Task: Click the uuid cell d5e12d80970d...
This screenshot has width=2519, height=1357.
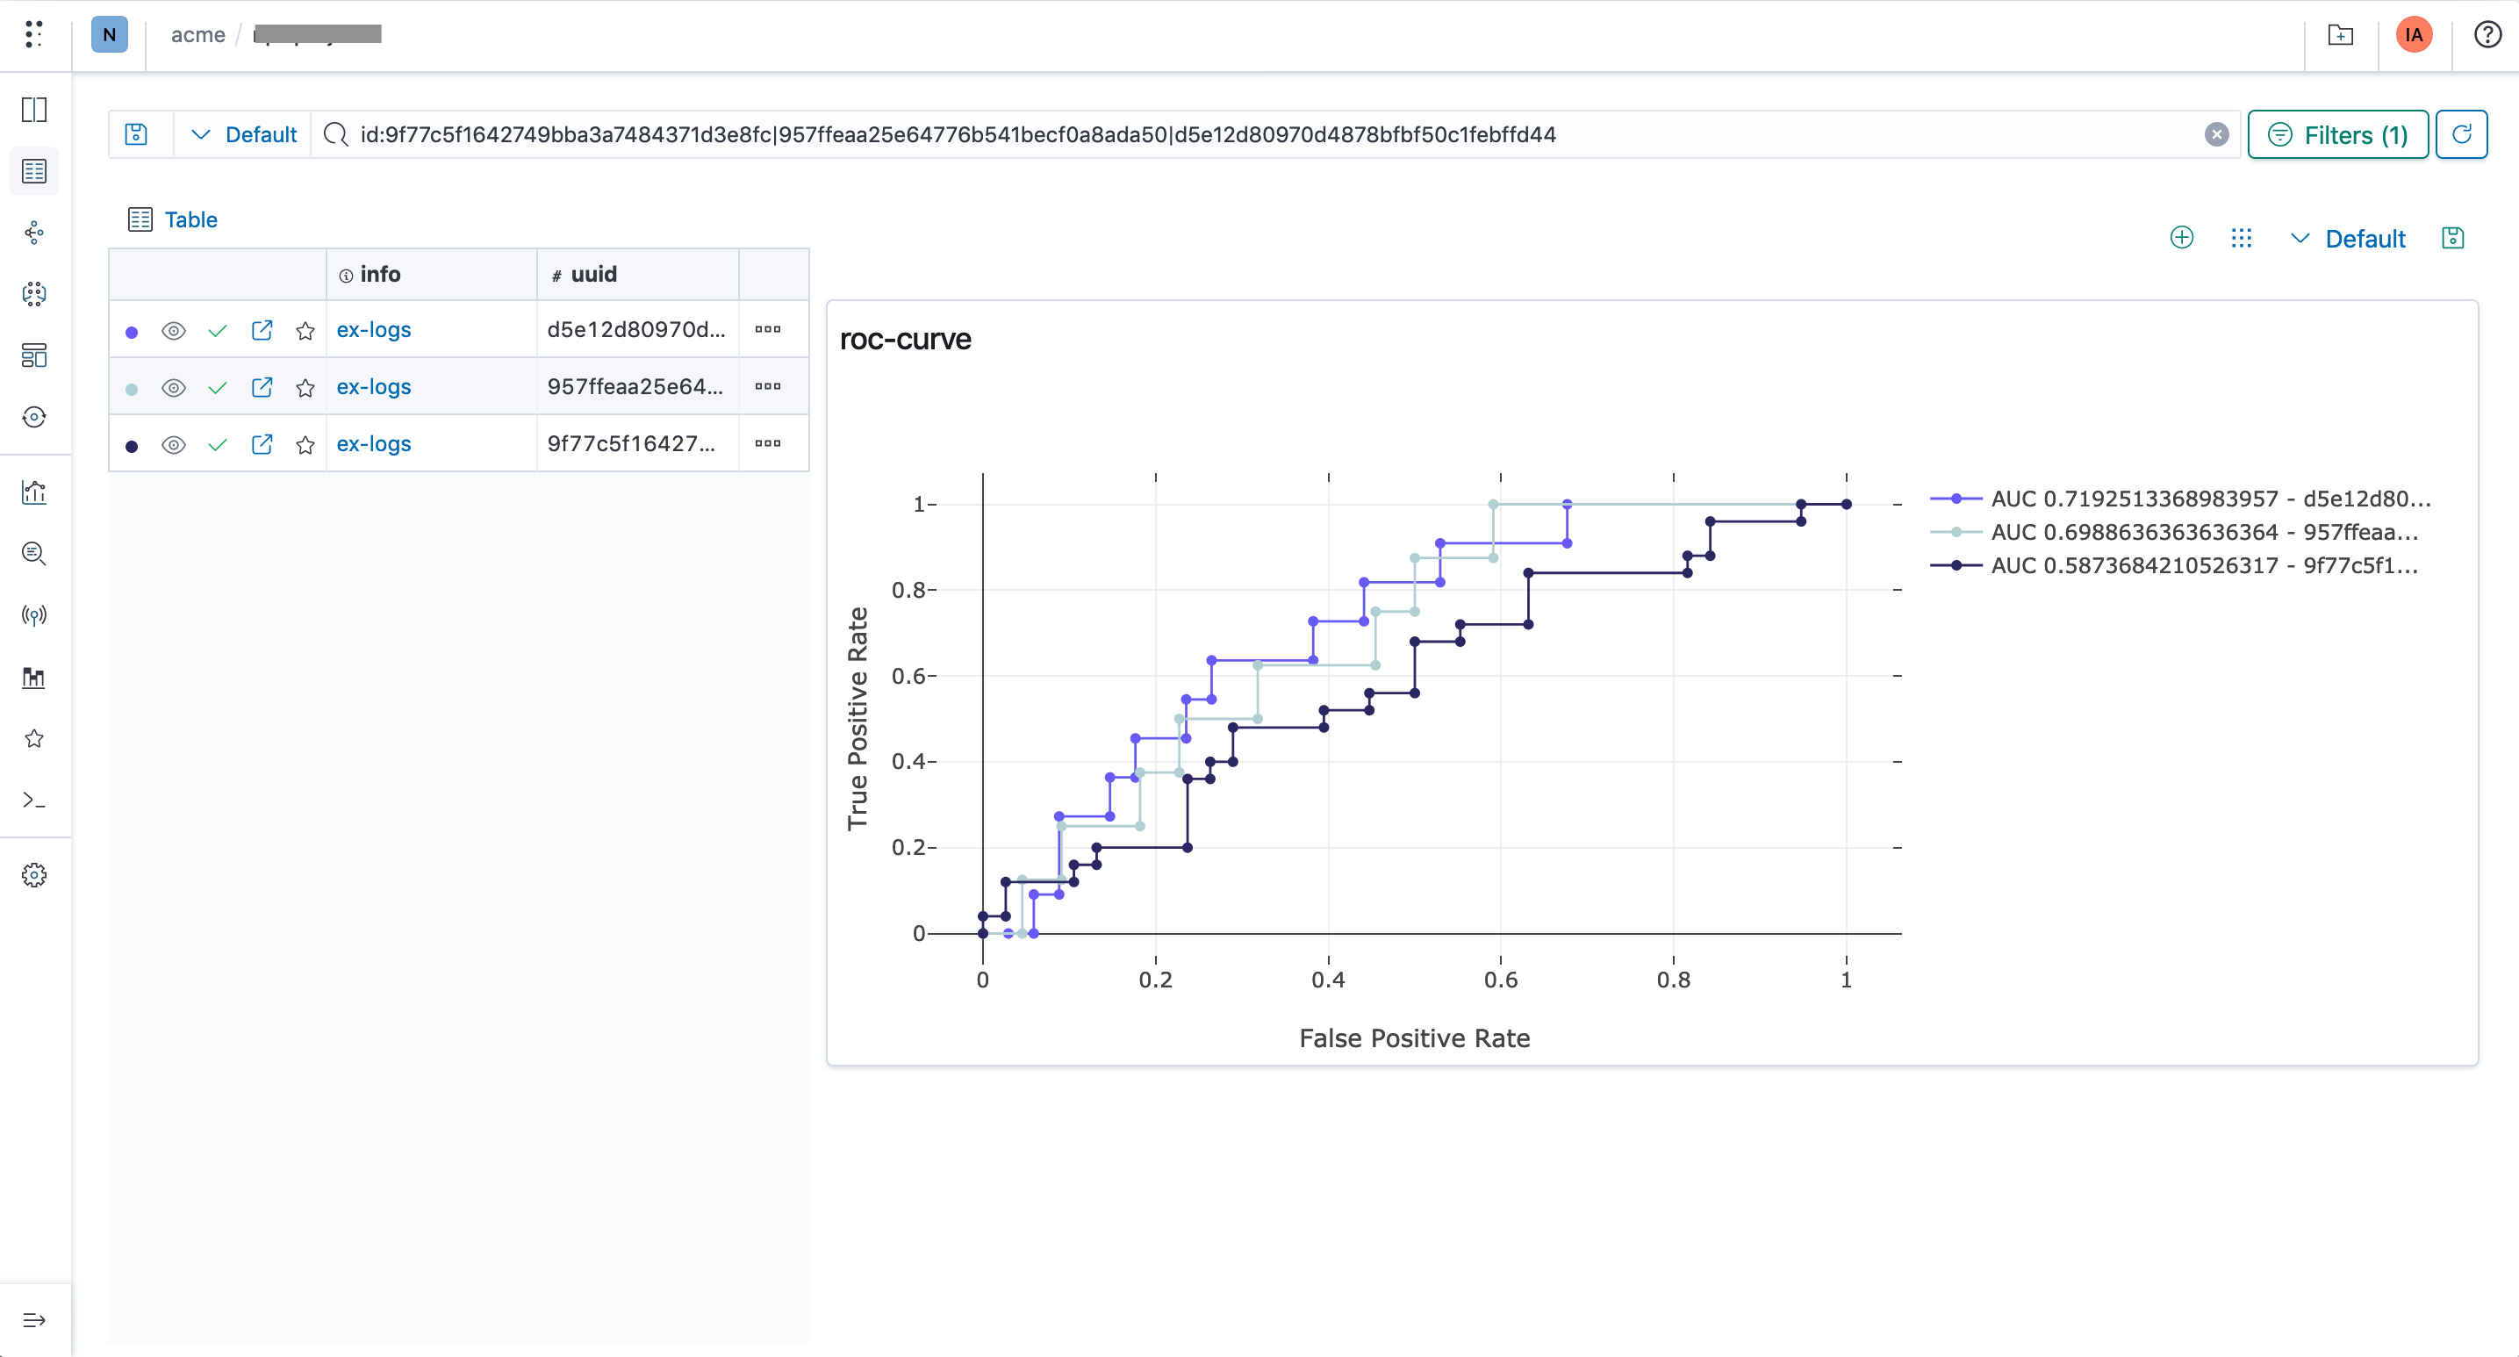Action: point(636,329)
